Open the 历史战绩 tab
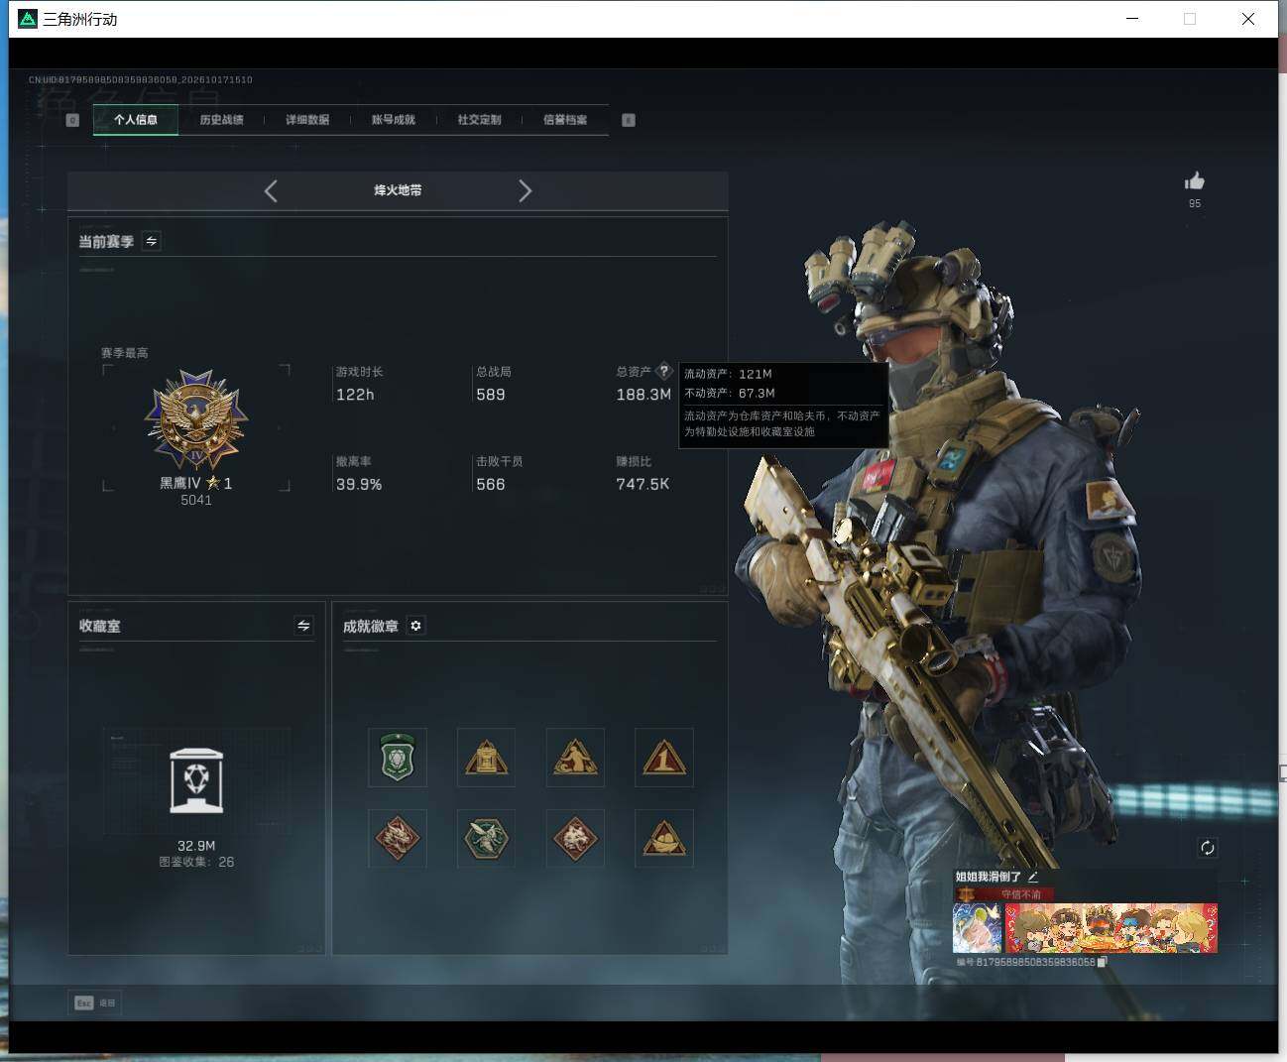 pos(221,120)
